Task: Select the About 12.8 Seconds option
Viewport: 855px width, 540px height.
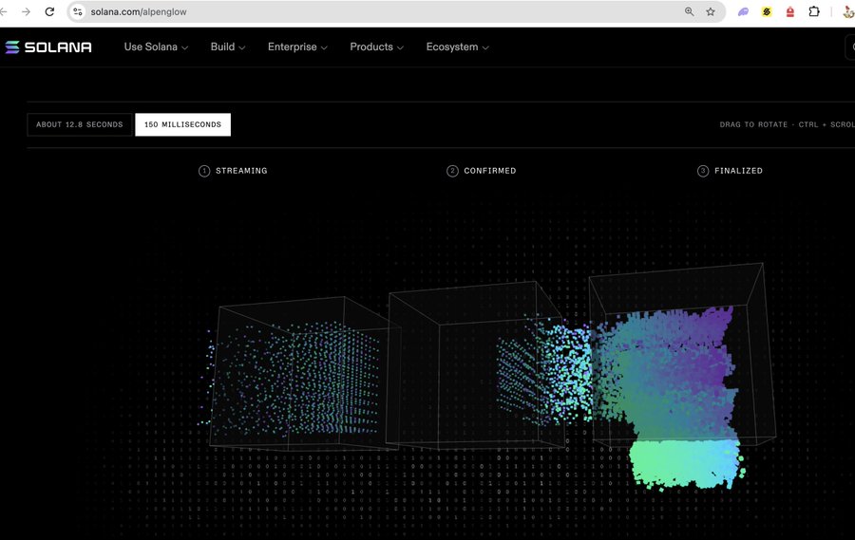Action: point(80,124)
